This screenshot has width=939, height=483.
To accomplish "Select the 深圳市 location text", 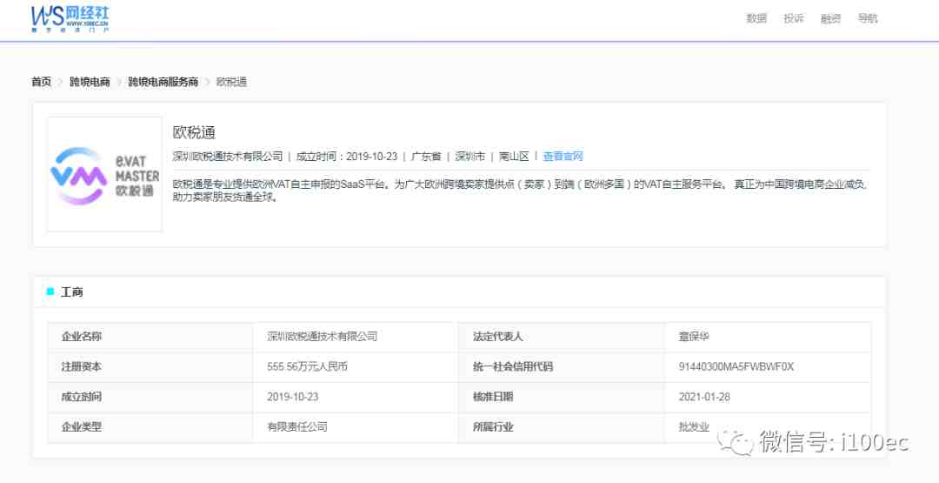I will (x=470, y=157).
